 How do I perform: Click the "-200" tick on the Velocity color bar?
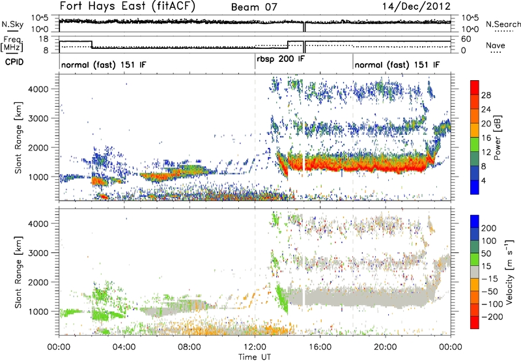492,317
